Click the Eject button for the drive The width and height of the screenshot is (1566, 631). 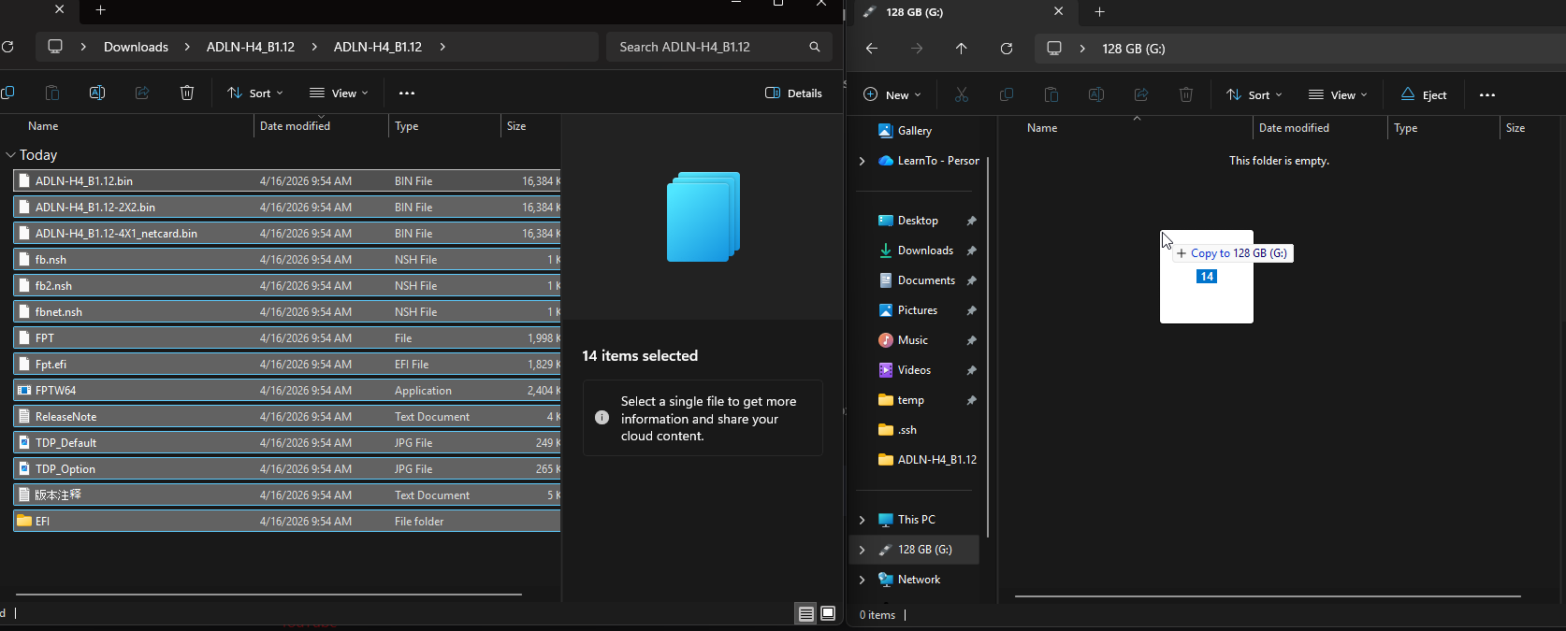click(x=1423, y=94)
